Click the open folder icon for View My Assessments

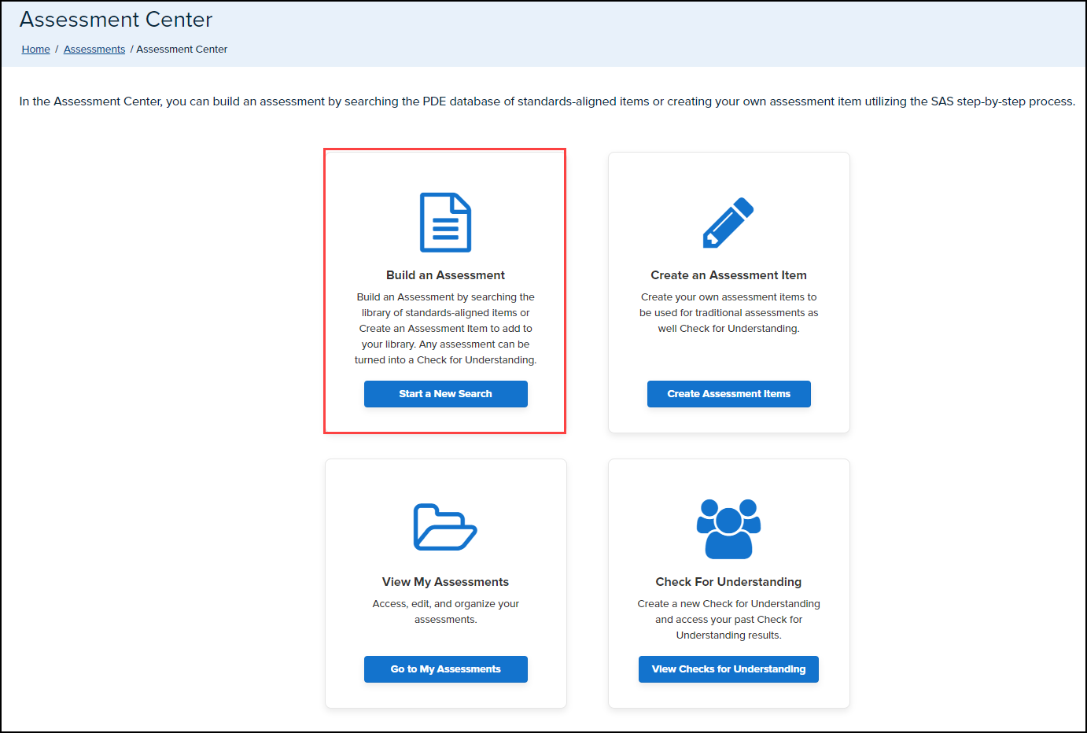(x=445, y=527)
